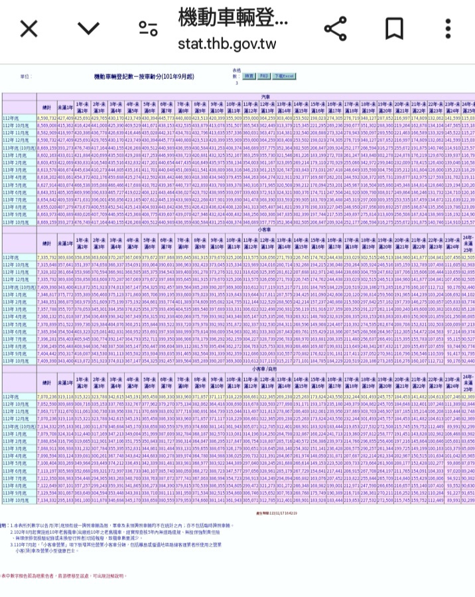Select the 小客車/自用 section header
This screenshot has height=597, width=475.
pos(264,369)
